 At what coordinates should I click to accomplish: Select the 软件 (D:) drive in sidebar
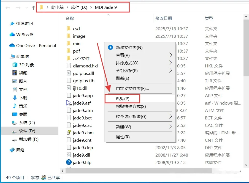tap(30, 131)
